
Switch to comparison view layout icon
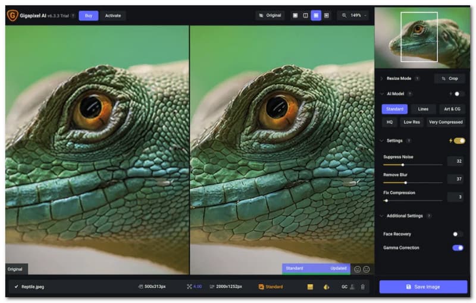[x=326, y=15]
